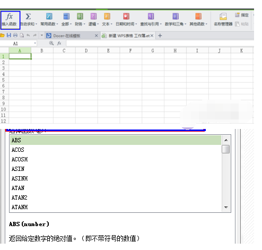Expand the A1 name box dropdown arrow
Viewport: 262px width, 250px height.
[35, 44]
